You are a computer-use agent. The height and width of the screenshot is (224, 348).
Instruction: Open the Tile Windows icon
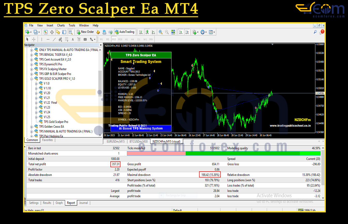point(173,32)
